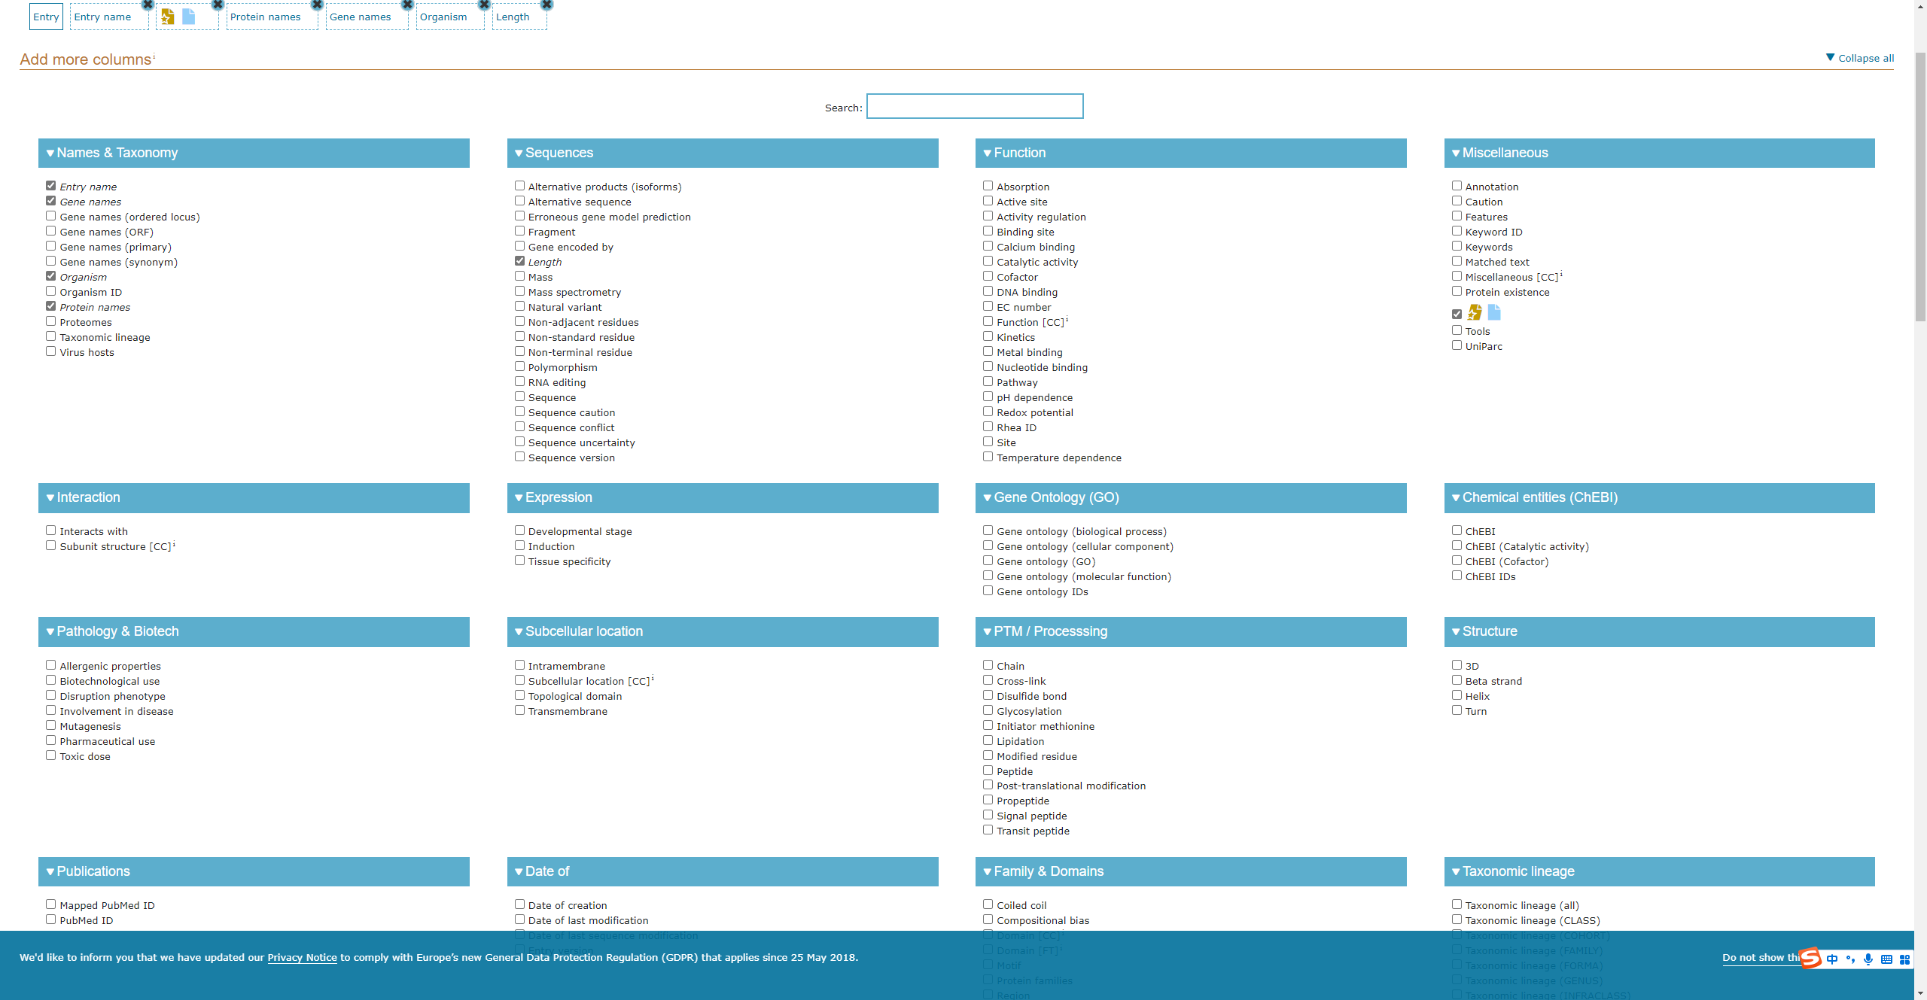Click the Sogou input method S logo
The width and height of the screenshot is (1927, 1000).
(x=1810, y=958)
